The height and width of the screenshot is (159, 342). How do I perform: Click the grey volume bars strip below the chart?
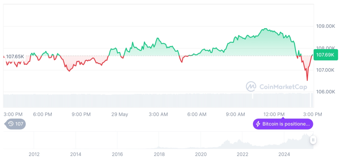(159, 100)
